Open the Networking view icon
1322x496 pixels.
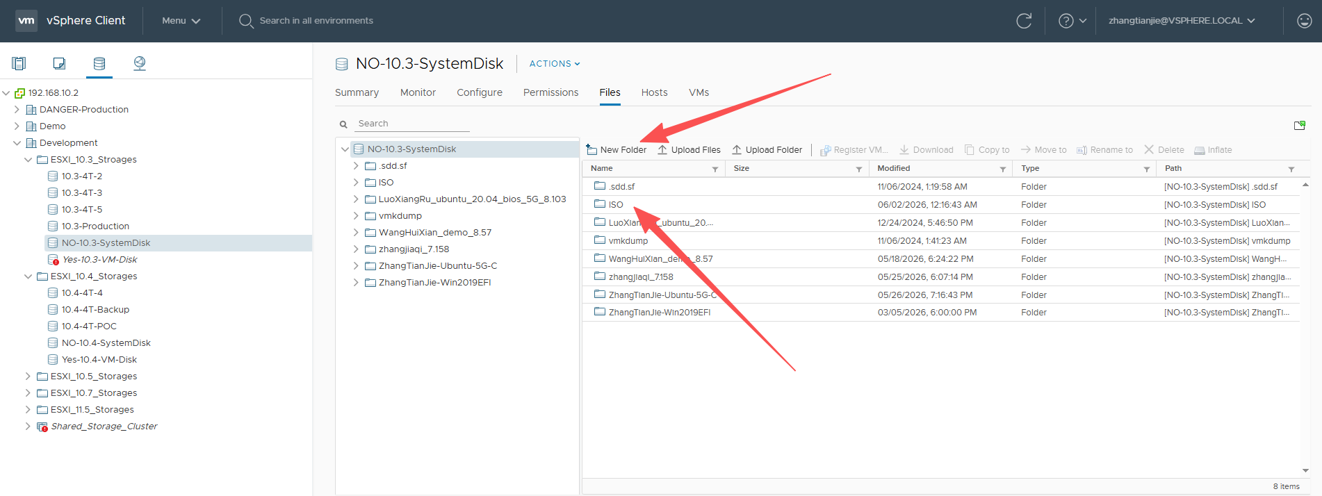pyautogui.click(x=140, y=63)
